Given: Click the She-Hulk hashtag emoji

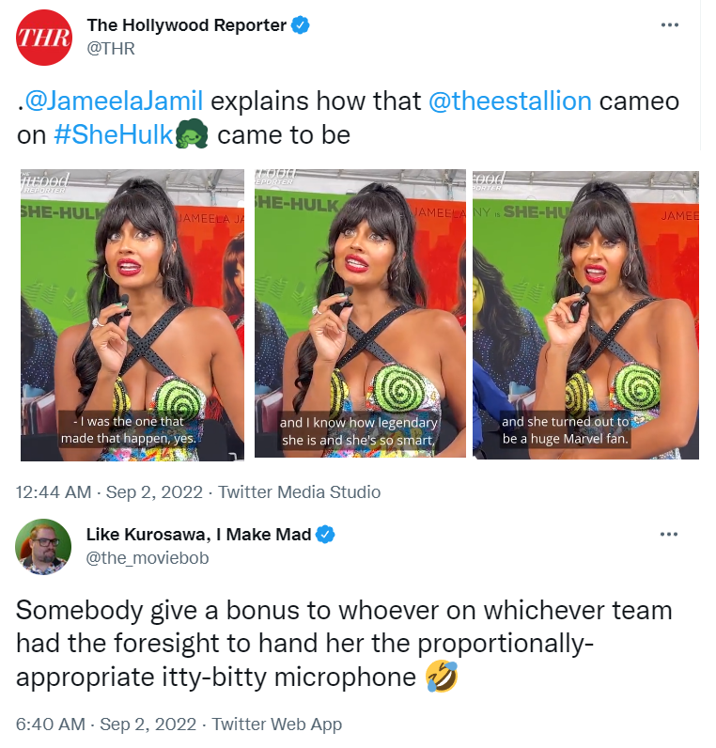Looking at the screenshot, I should point(192,134).
